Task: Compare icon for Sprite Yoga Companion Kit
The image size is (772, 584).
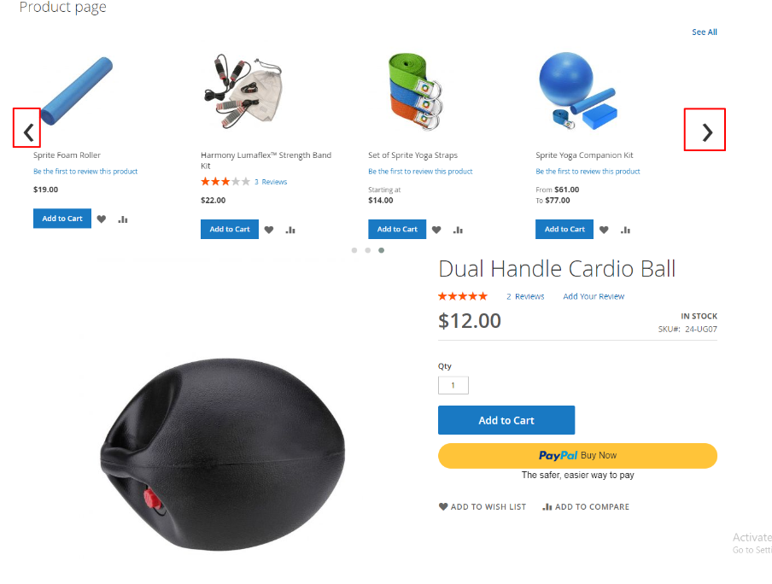Action: click(625, 230)
